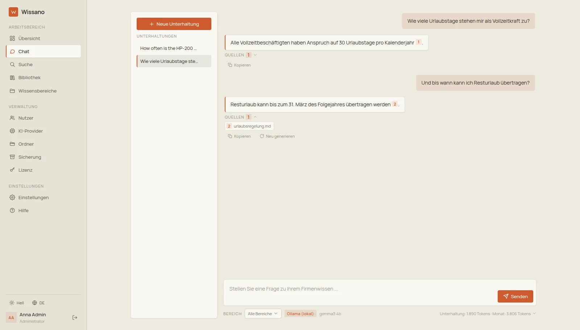
Task: Regenerate the answer with Neu generieren
Action: pos(277,136)
